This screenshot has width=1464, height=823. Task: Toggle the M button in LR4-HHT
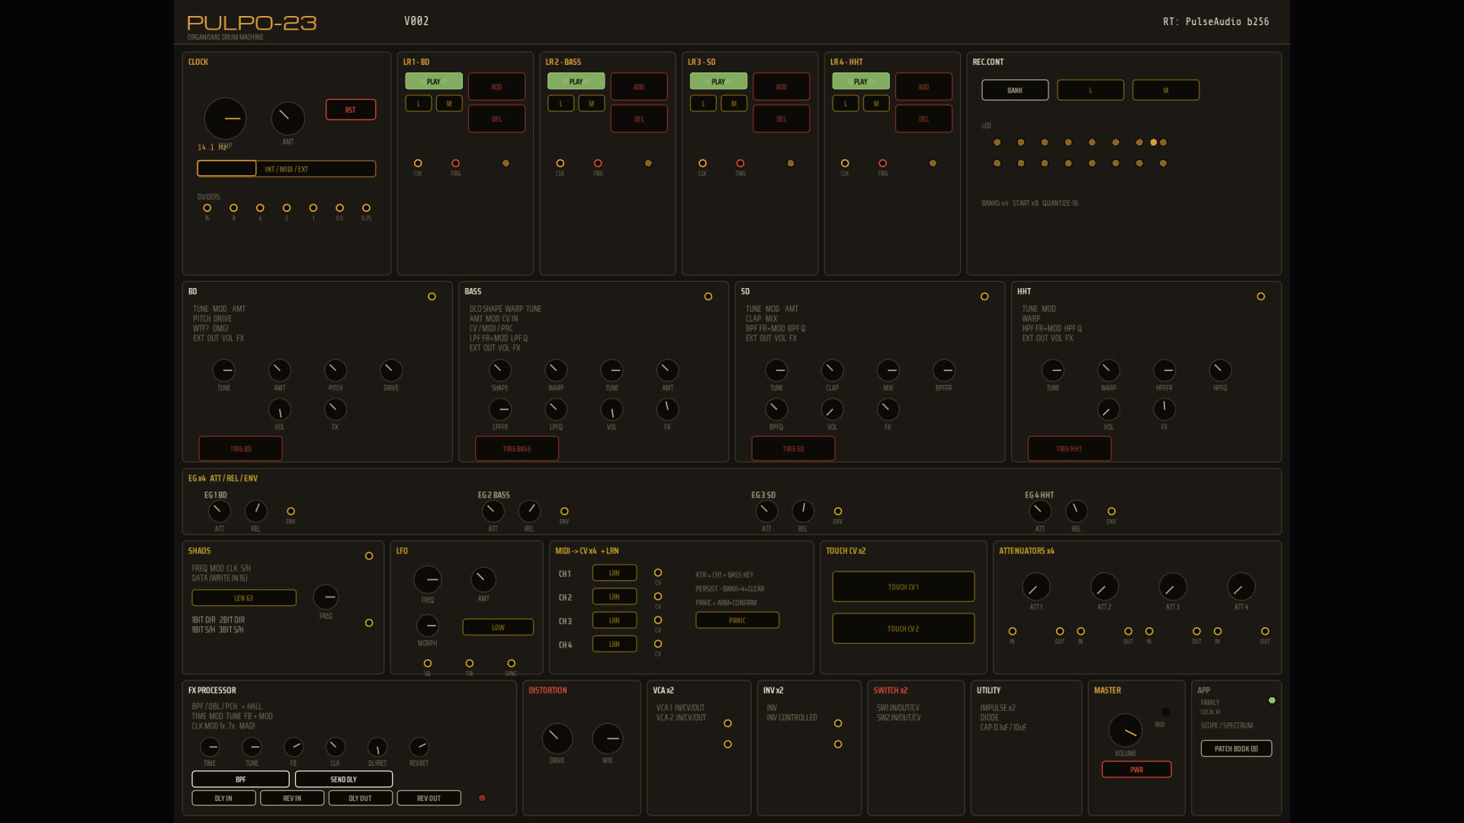[876, 104]
